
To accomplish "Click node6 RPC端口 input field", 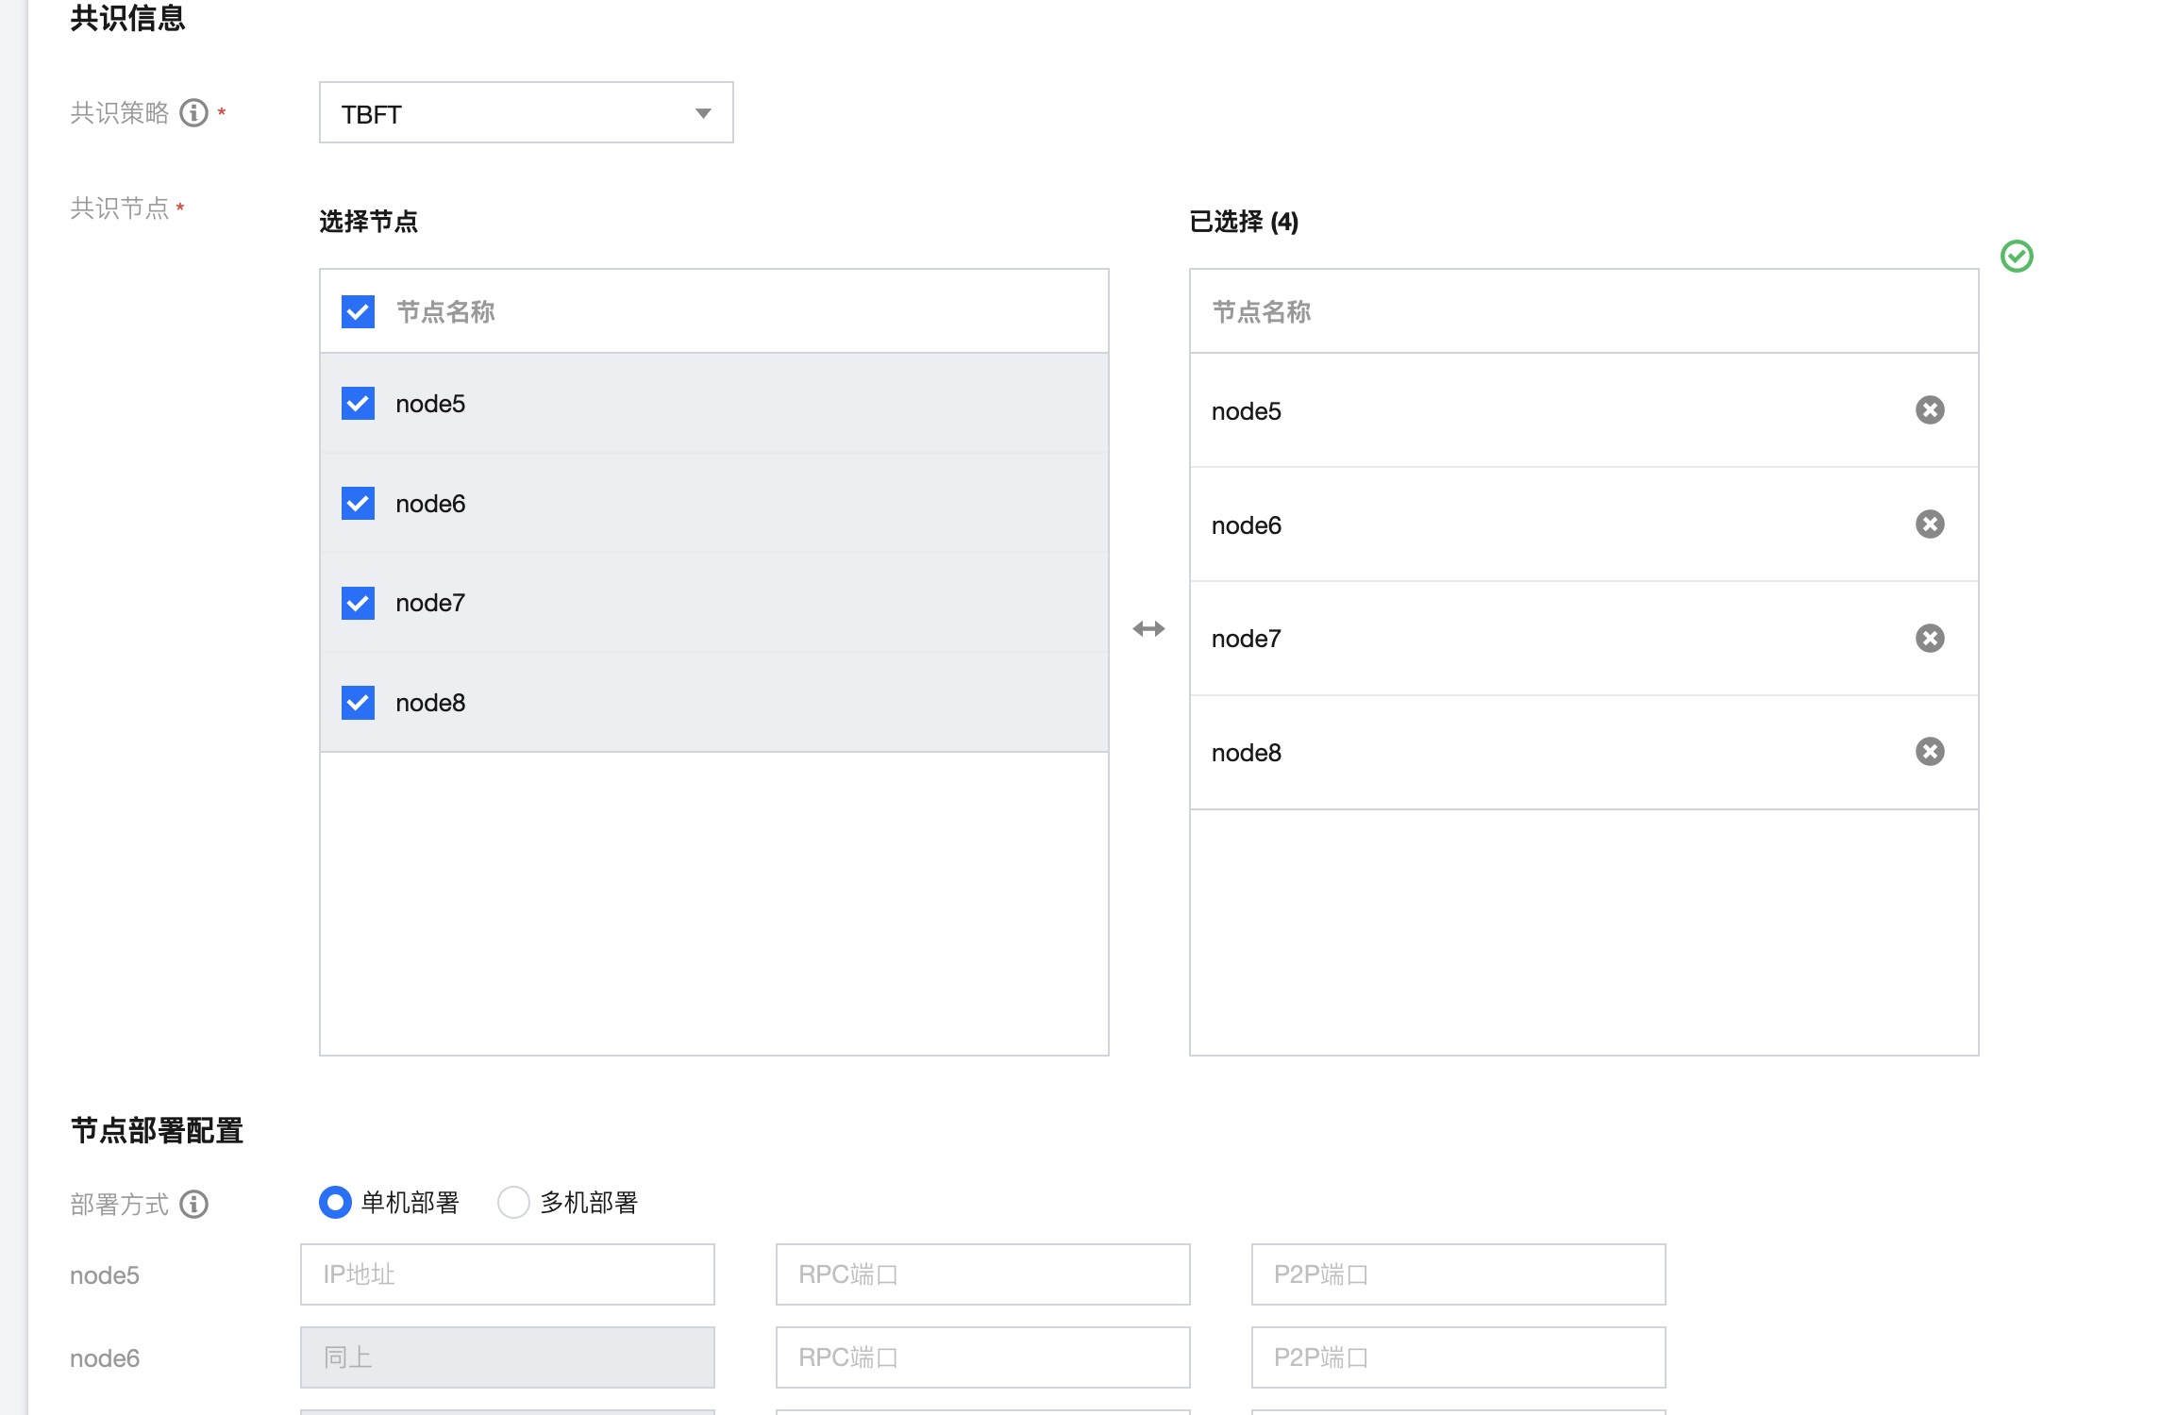I will 982,1357.
